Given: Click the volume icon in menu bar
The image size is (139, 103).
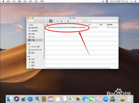Looking at the screenshot, I should pyautogui.click(x=103, y=1).
